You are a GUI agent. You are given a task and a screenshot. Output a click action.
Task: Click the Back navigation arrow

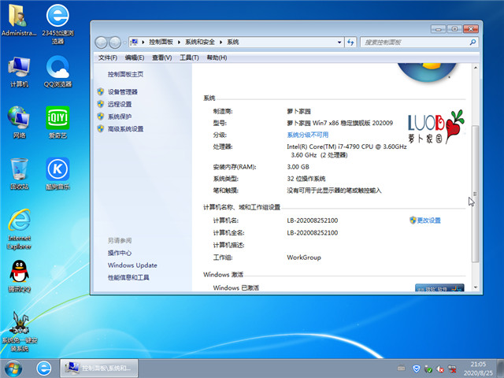tap(102, 43)
